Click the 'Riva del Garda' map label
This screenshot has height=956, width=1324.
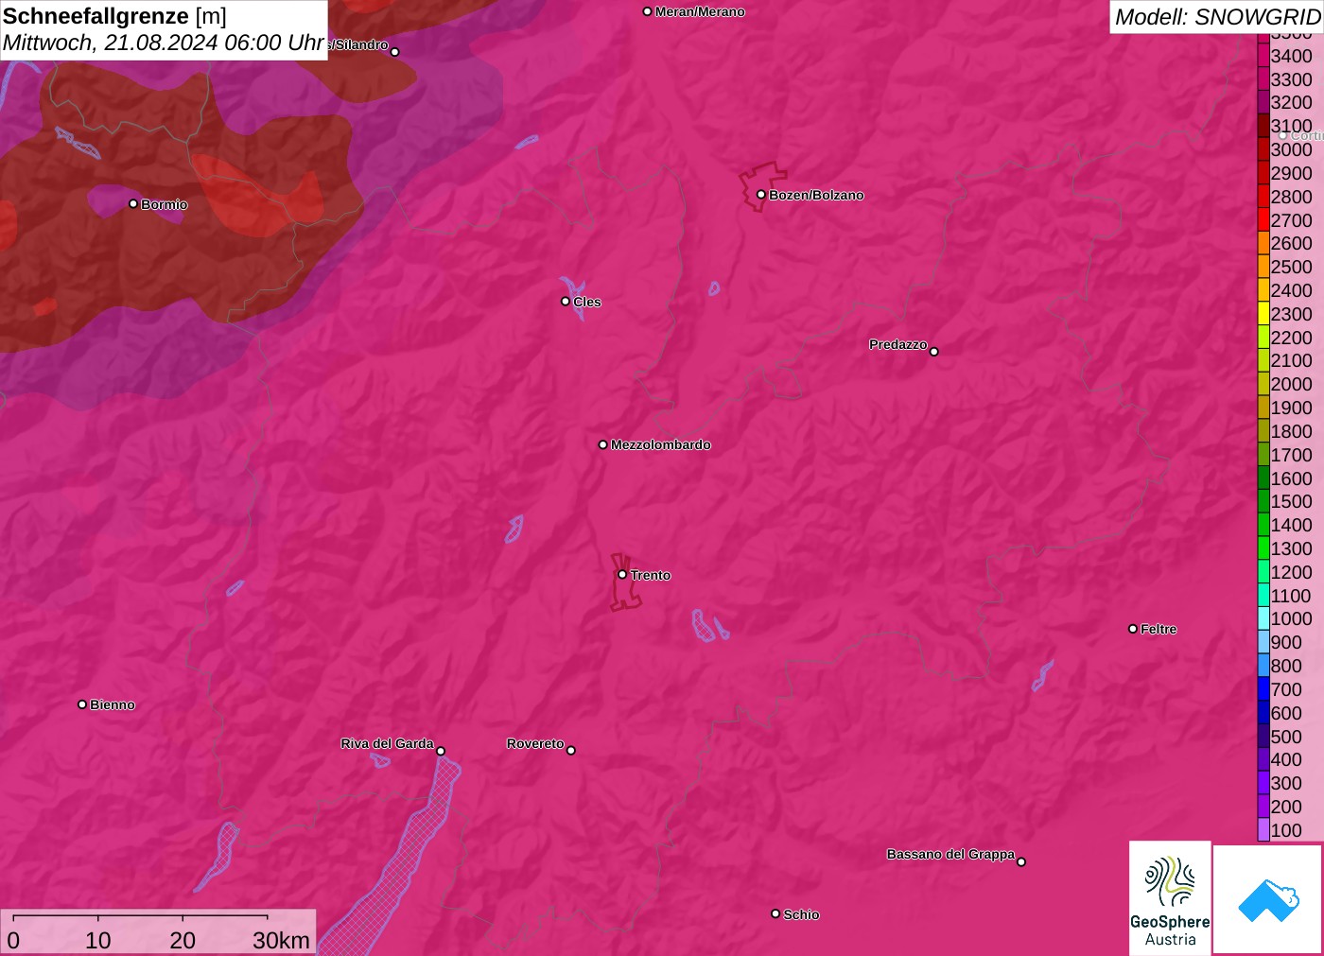387,743
